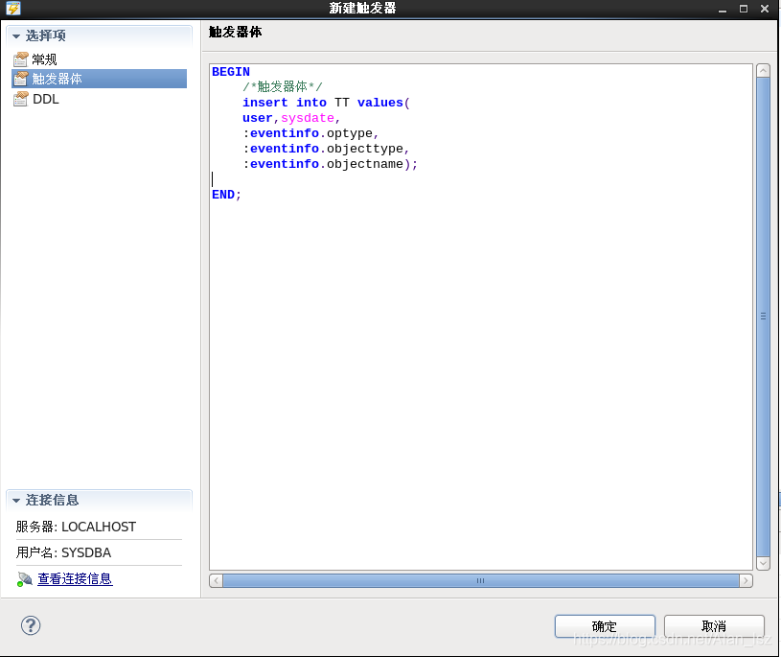Click the trigger window title bar icon

13,8
